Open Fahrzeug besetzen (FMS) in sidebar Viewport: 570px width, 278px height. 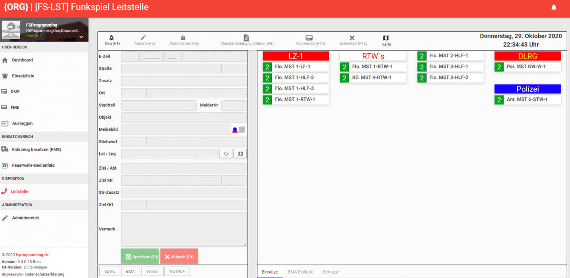coord(37,149)
